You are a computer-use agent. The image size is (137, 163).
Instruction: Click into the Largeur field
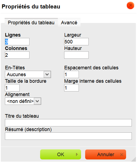pos(76,42)
